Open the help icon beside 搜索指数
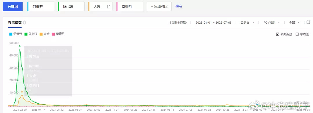Screen dimensions: 313x113 click(25, 22)
